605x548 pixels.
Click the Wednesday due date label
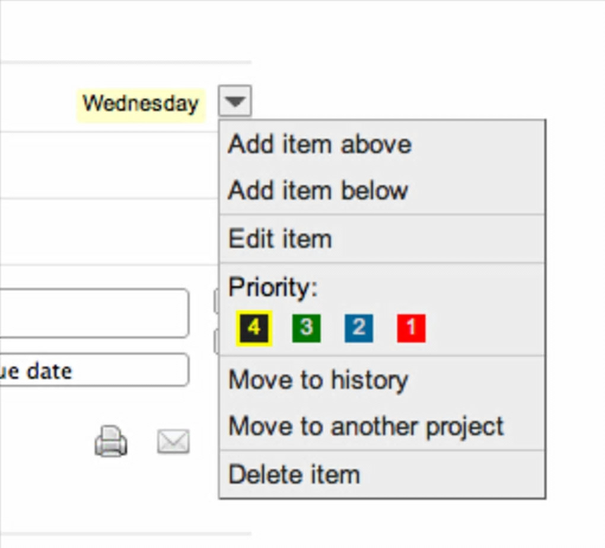tap(141, 104)
